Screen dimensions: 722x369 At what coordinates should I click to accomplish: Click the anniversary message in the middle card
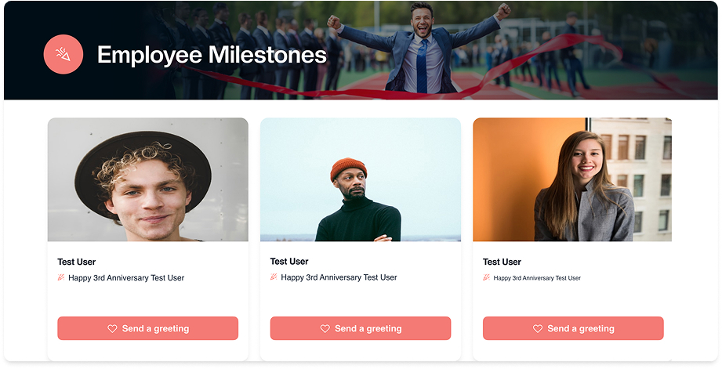(339, 277)
